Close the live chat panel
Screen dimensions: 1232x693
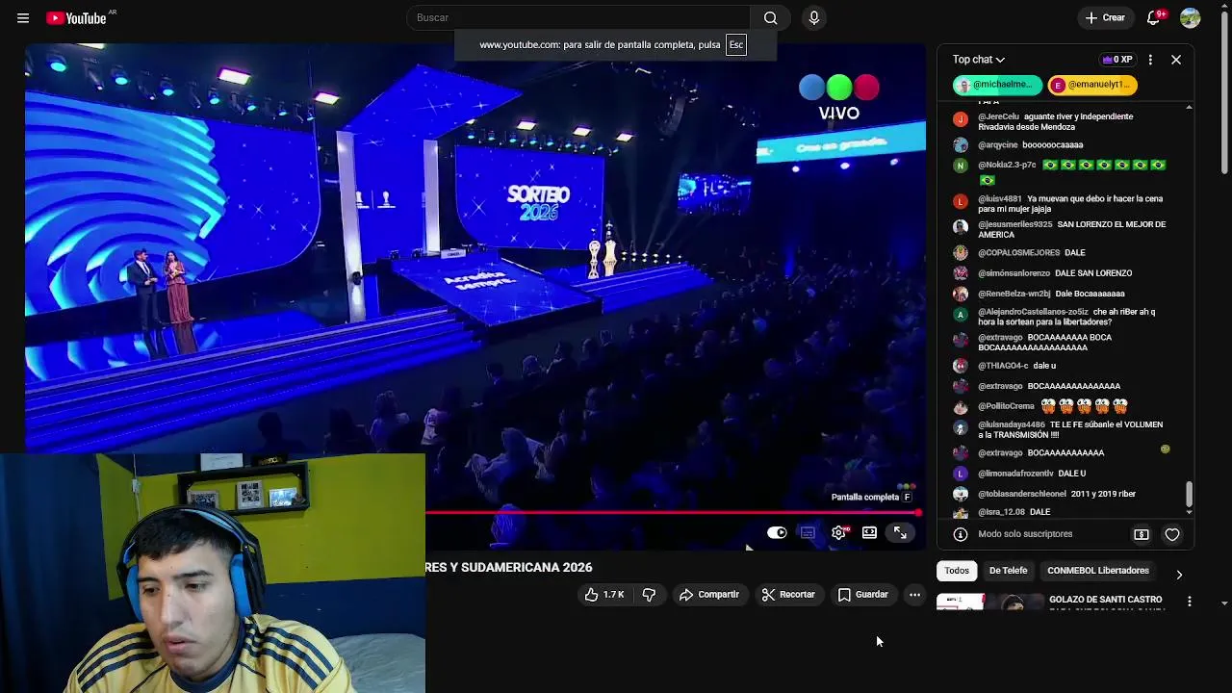tap(1176, 60)
